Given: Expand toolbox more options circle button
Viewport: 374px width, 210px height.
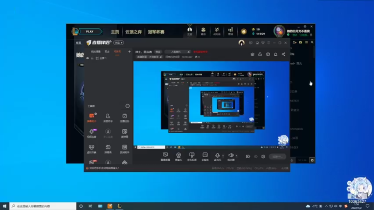Looking at the screenshot, I should click(127, 106).
